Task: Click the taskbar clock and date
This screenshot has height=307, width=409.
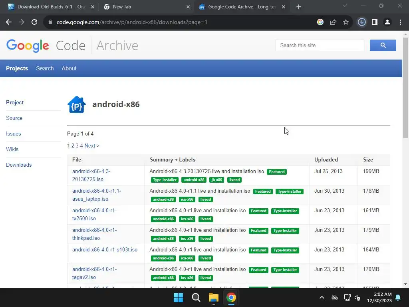Action: 379,297
